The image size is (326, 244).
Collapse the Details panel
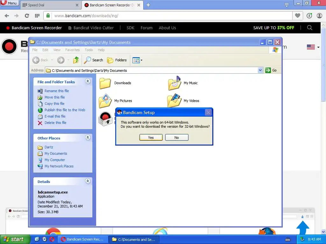[x=88, y=181]
